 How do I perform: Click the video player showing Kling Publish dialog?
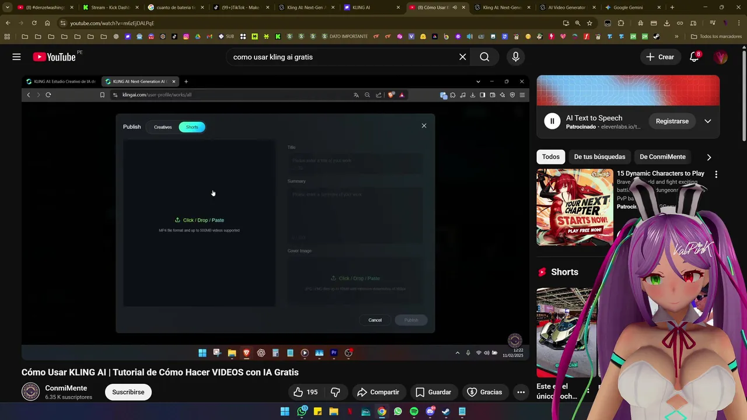[x=275, y=218]
